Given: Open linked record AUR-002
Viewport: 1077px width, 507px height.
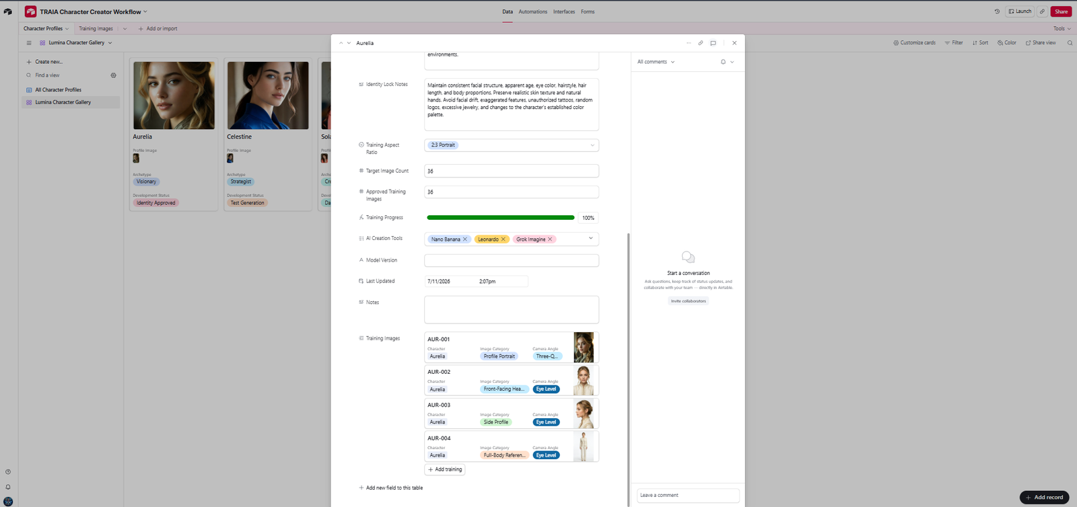Looking at the screenshot, I should point(512,381).
